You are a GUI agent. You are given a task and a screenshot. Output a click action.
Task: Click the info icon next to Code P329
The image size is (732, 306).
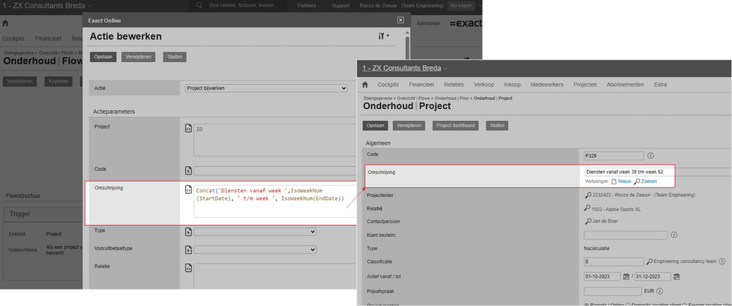pos(651,156)
